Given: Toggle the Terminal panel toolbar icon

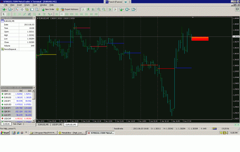Looking at the screenshot, I should click(x=32, y=9).
